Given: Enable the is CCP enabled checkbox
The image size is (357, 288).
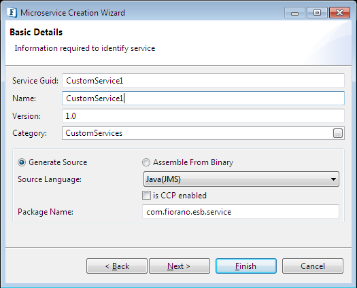Looking at the screenshot, I should (x=146, y=196).
